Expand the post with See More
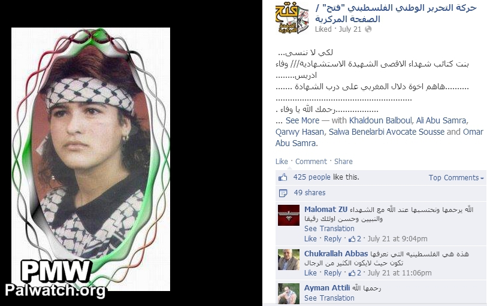 pos(302,120)
